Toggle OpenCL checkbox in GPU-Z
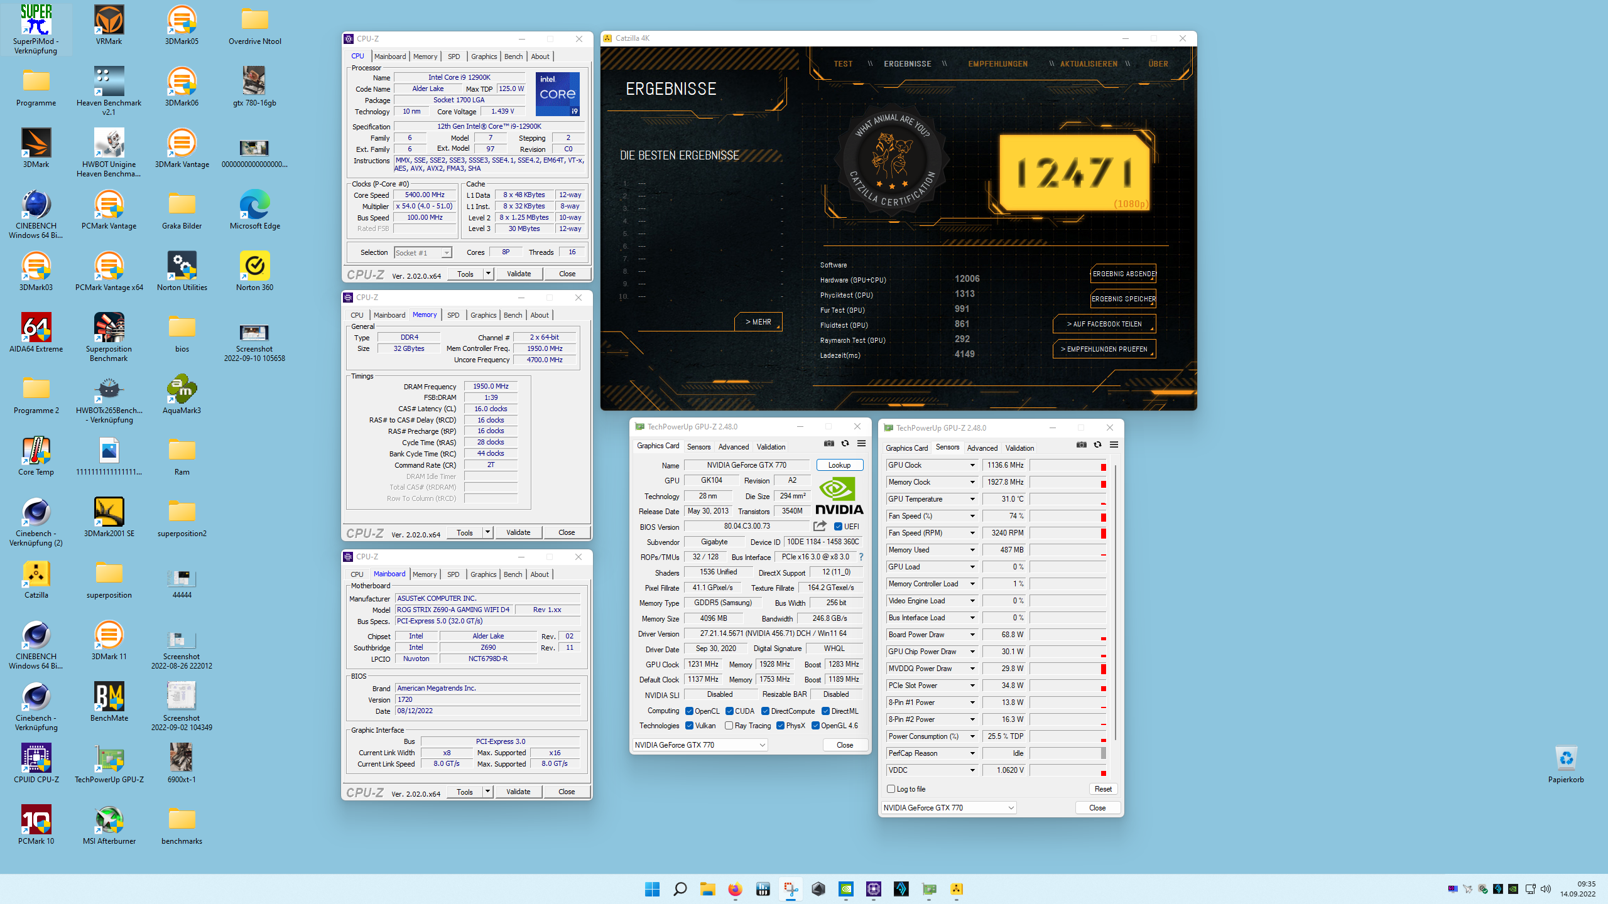This screenshot has width=1608, height=904. [689, 711]
